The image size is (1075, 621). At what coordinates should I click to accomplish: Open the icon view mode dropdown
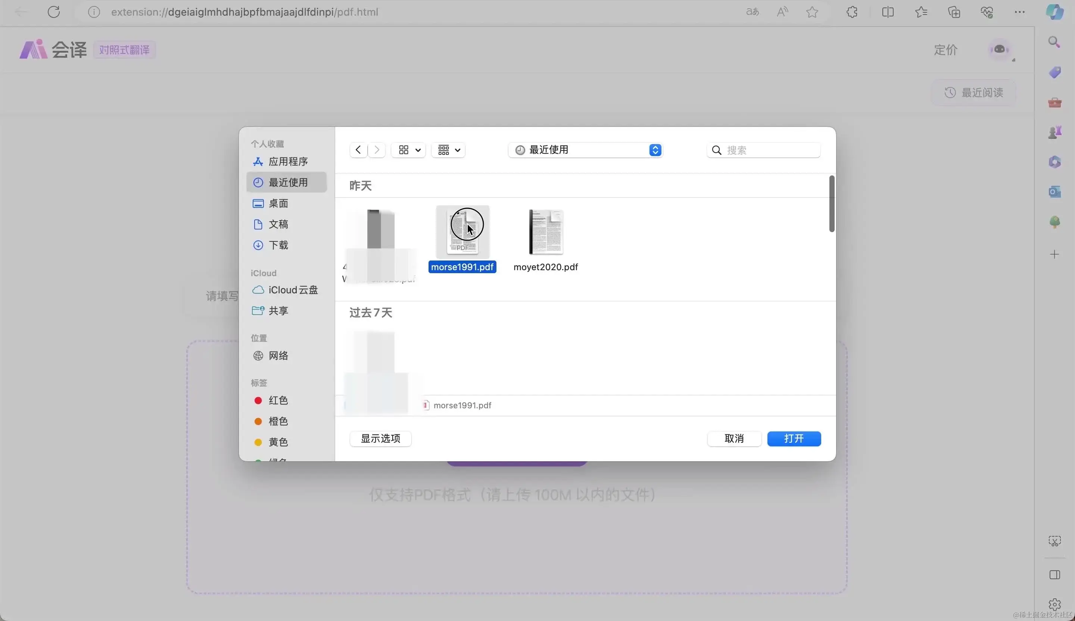pyautogui.click(x=409, y=150)
